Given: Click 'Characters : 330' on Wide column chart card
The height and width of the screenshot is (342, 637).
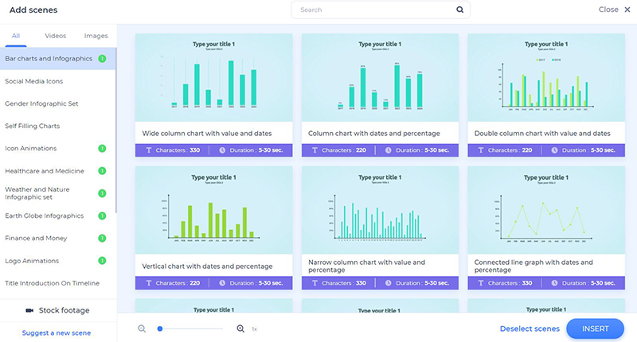Looking at the screenshot, I should (178, 150).
